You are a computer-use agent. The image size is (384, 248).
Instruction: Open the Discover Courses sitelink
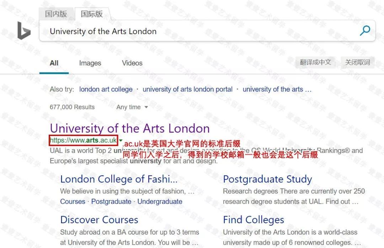click(x=99, y=220)
